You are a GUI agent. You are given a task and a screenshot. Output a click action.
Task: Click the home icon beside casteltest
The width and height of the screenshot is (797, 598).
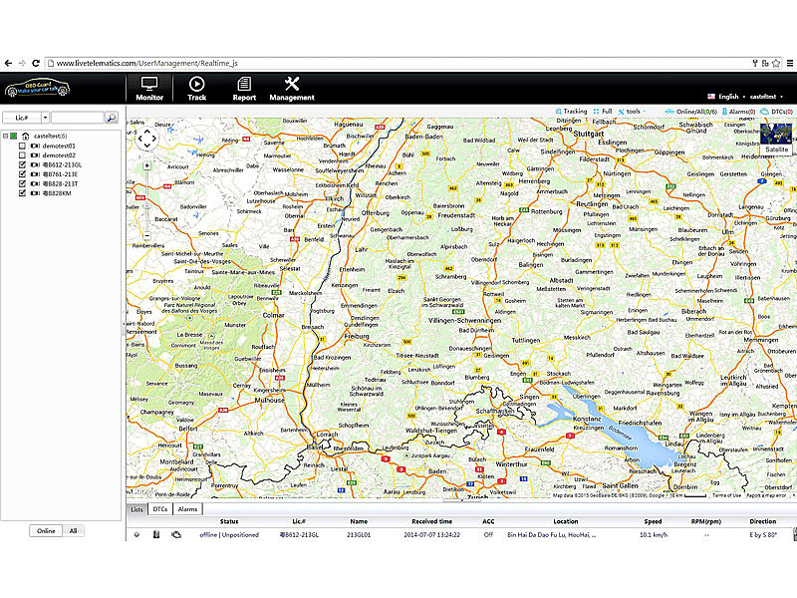26,136
